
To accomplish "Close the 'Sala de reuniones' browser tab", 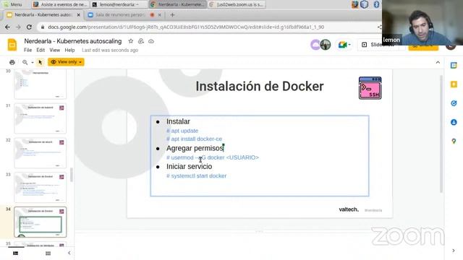I will click(x=159, y=14).
